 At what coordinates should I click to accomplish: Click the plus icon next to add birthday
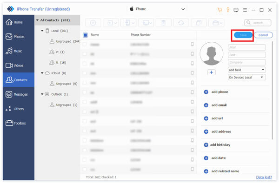point(206,145)
